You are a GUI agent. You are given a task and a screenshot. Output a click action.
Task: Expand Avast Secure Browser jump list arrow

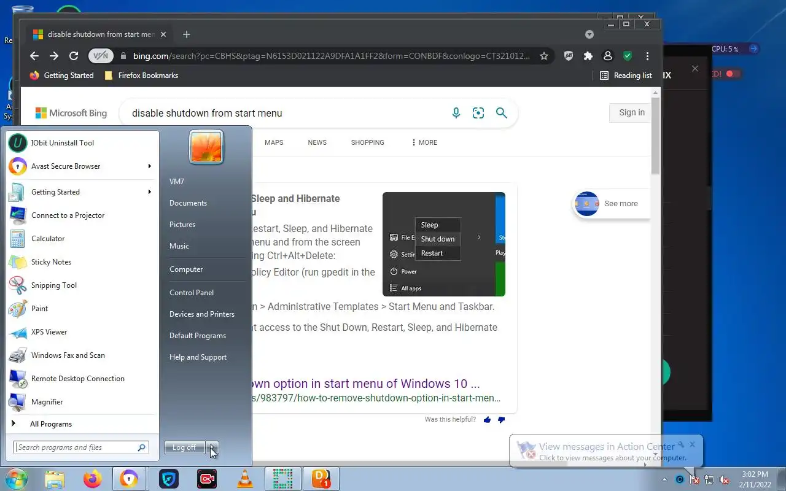click(x=149, y=166)
